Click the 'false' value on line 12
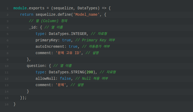 click(x=65, y=79)
